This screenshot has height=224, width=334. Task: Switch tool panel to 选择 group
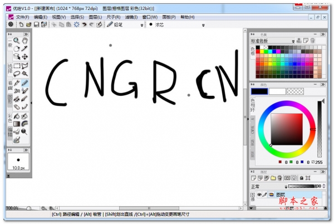point(10,69)
